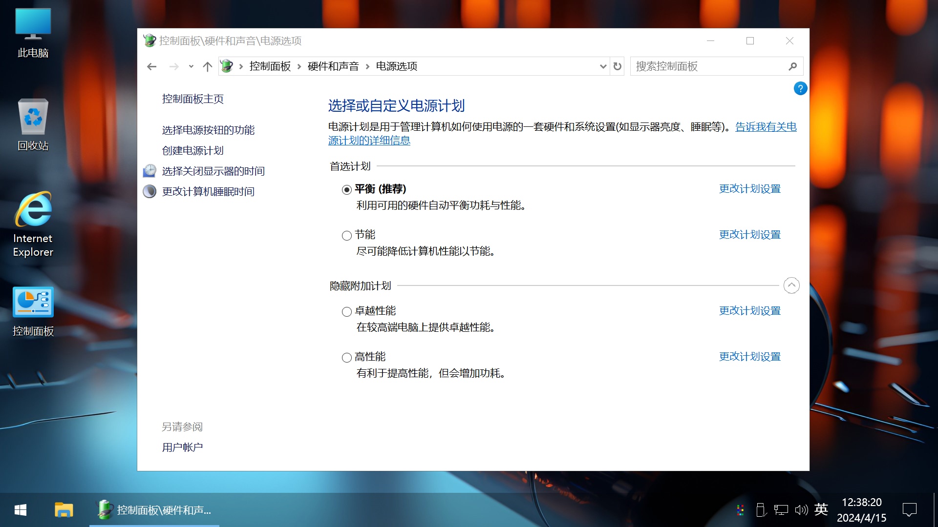Navigate to 硬件和声音 in the breadcrumb
Viewport: 938px width, 527px height.
333,66
